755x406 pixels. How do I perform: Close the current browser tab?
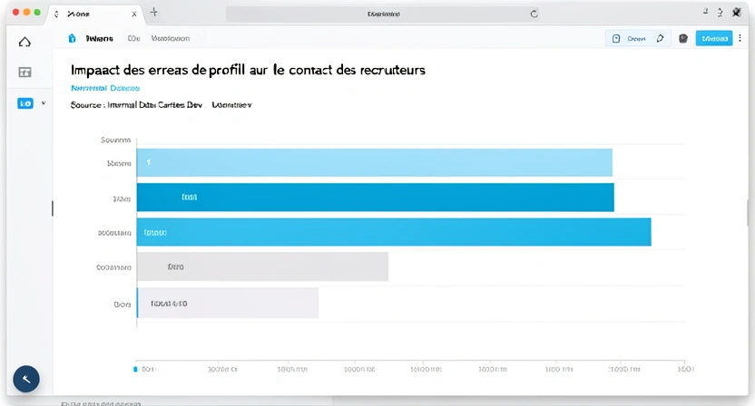pos(134,14)
